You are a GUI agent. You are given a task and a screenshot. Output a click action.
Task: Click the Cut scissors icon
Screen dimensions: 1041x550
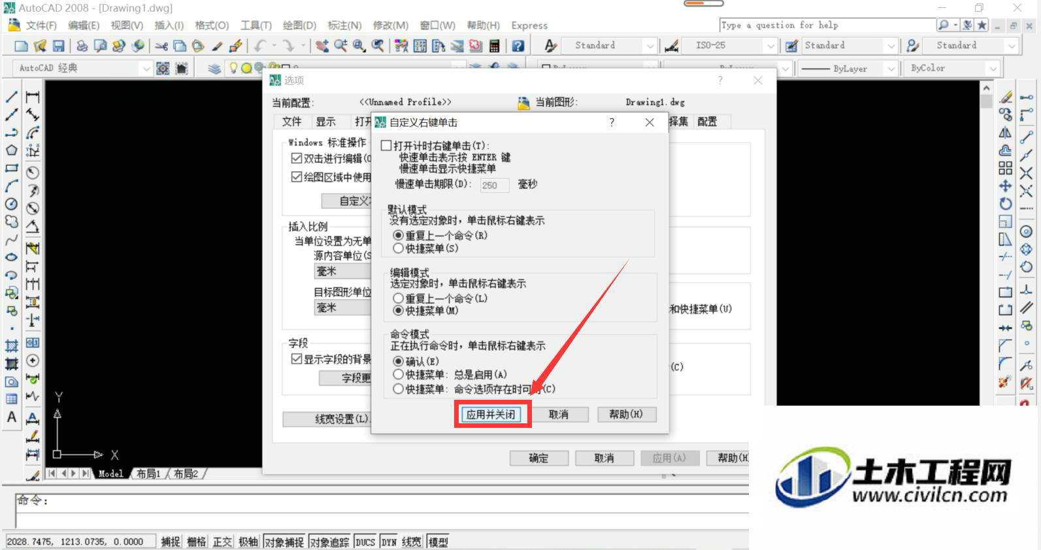(x=161, y=46)
